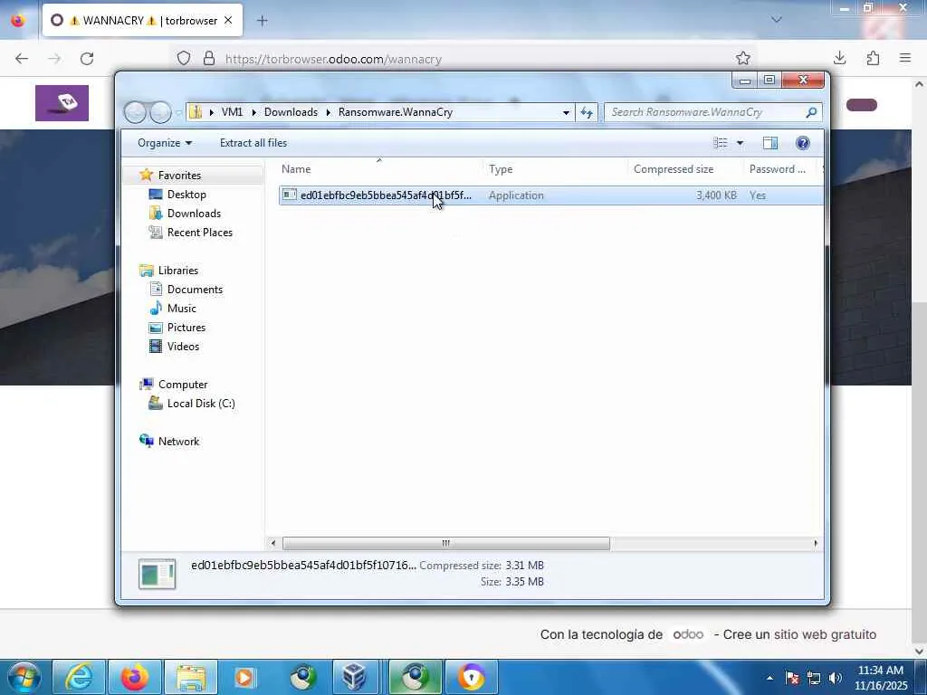This screenshot has height=695, width=927.
Task: Open Firefox downloads panel
Action: pyautogui.click(x=839, y=58)
